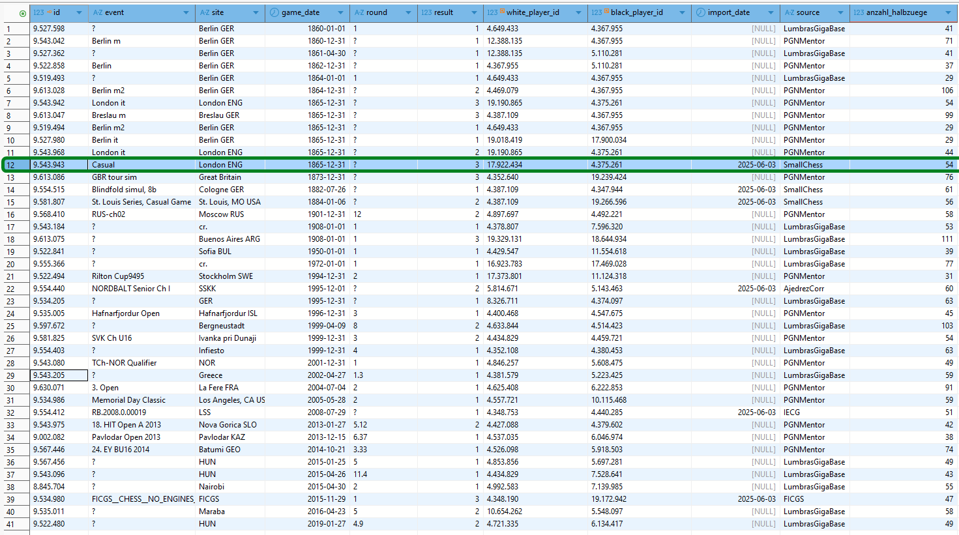This screenshot has height=535, width=959.
Task: Click the A-Z icon of the source column
Action: point(789,12)
